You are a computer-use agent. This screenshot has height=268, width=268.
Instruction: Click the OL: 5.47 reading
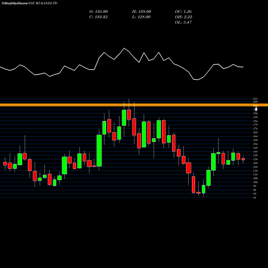click(183, 23)
